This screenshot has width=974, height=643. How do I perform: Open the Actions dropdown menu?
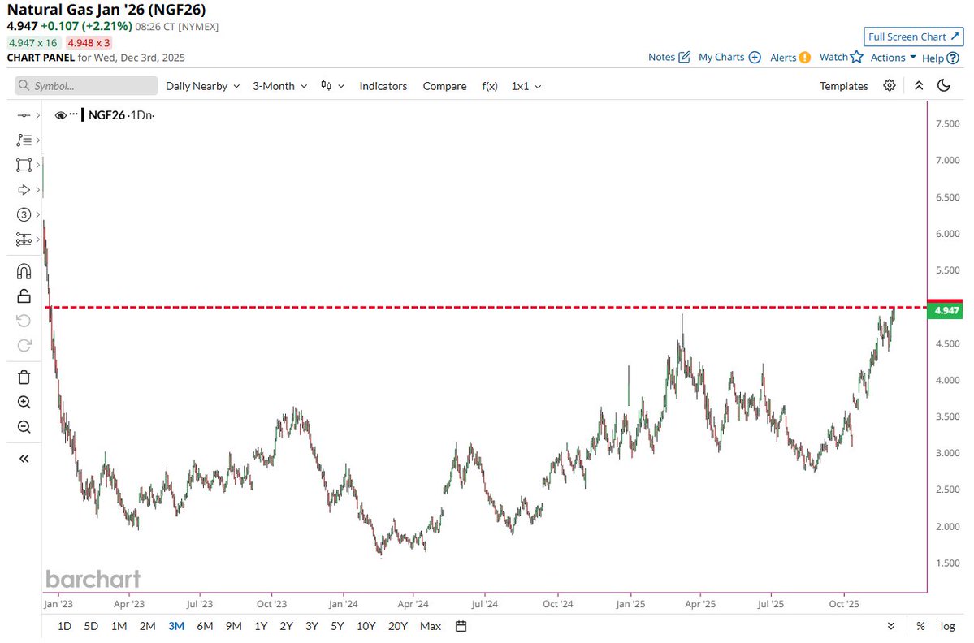(894, 57)
